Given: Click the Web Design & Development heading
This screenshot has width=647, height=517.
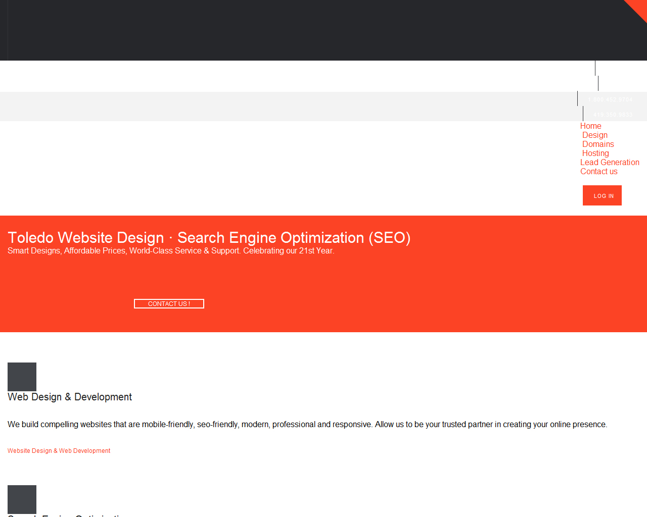Looking at the screenshot, I should click(70, 397).
